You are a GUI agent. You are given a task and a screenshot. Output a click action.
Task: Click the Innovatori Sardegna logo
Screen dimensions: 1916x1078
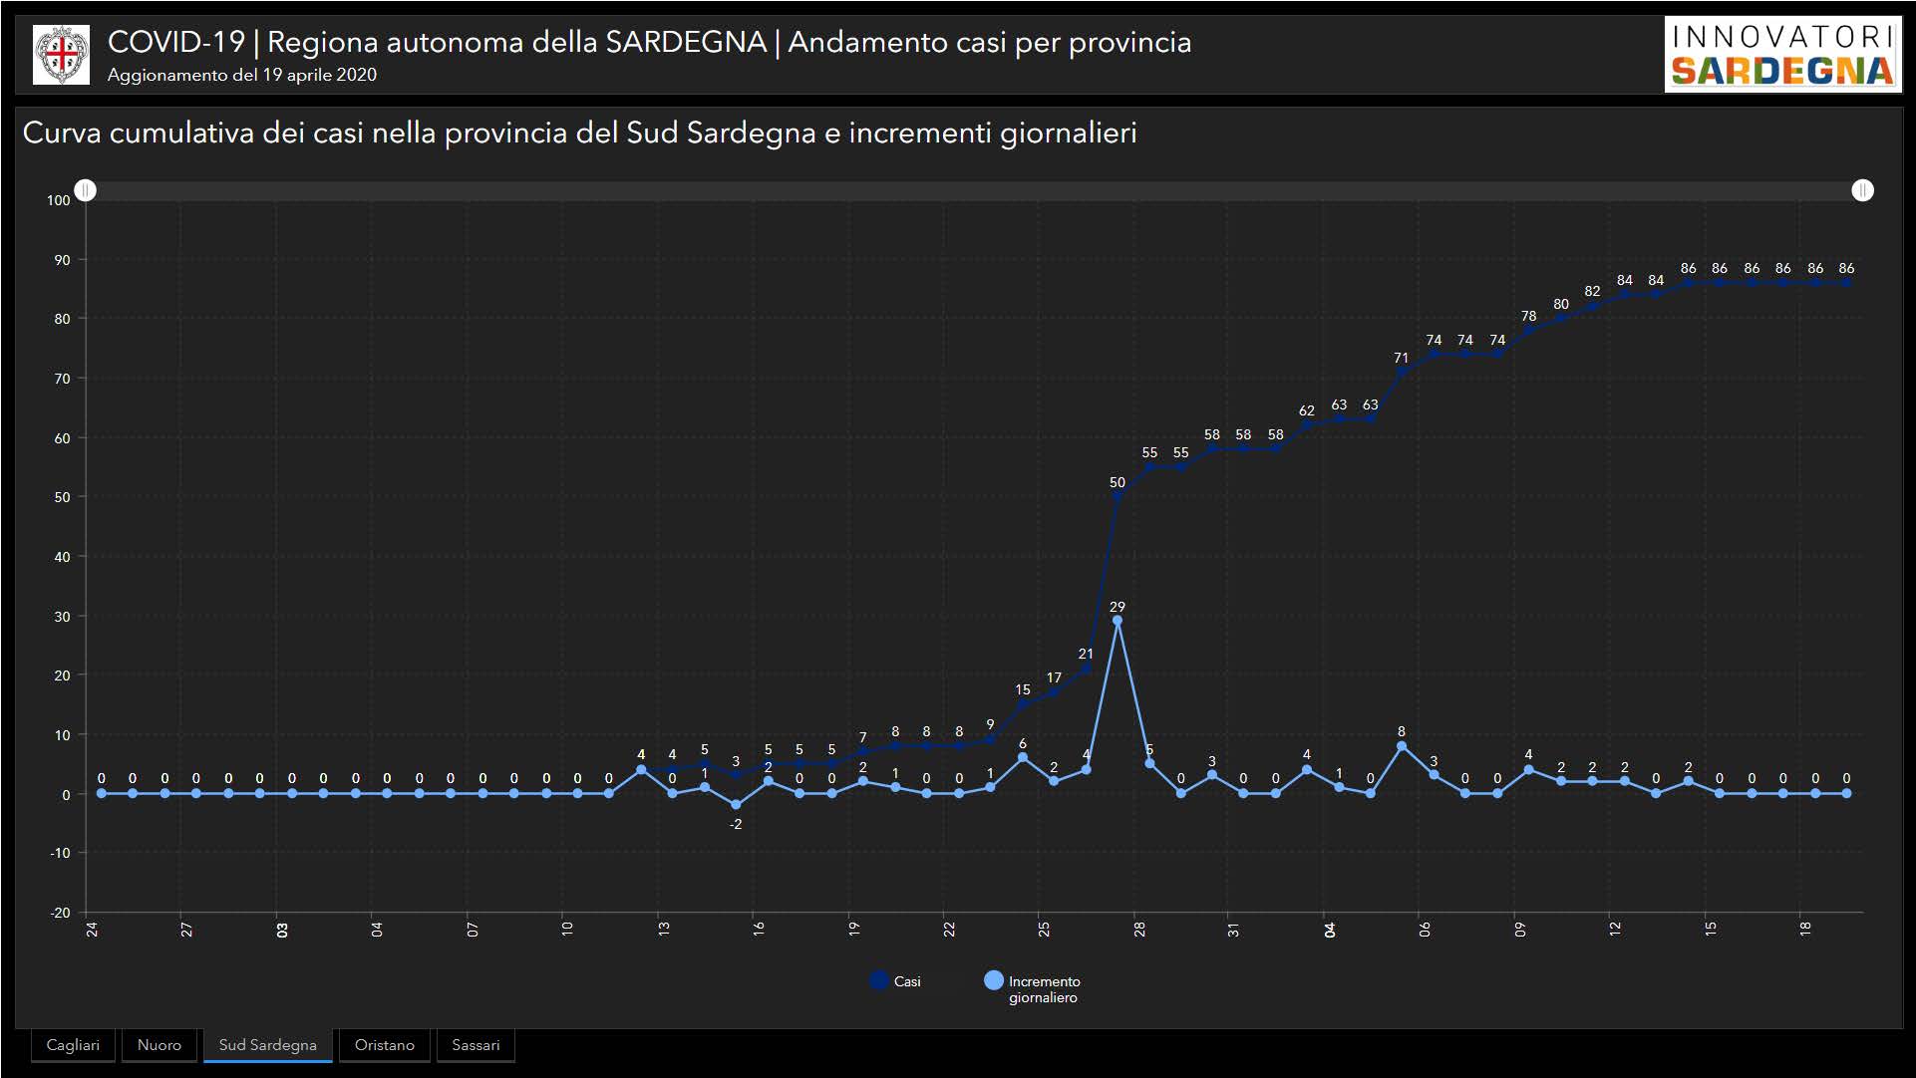coord(1781,55)
